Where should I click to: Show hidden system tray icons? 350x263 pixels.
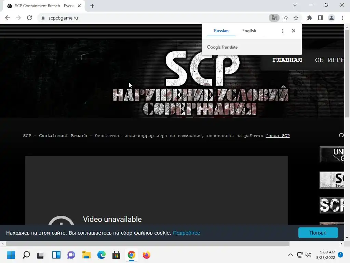point(291,255)
